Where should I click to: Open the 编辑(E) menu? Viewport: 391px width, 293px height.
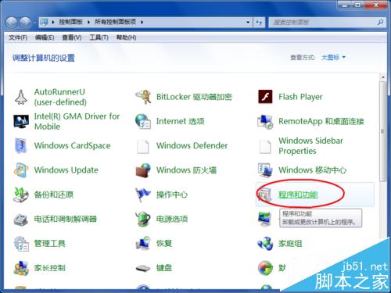[45, 38]
